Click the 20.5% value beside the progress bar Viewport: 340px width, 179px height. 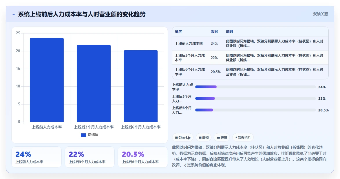(323, 110)
